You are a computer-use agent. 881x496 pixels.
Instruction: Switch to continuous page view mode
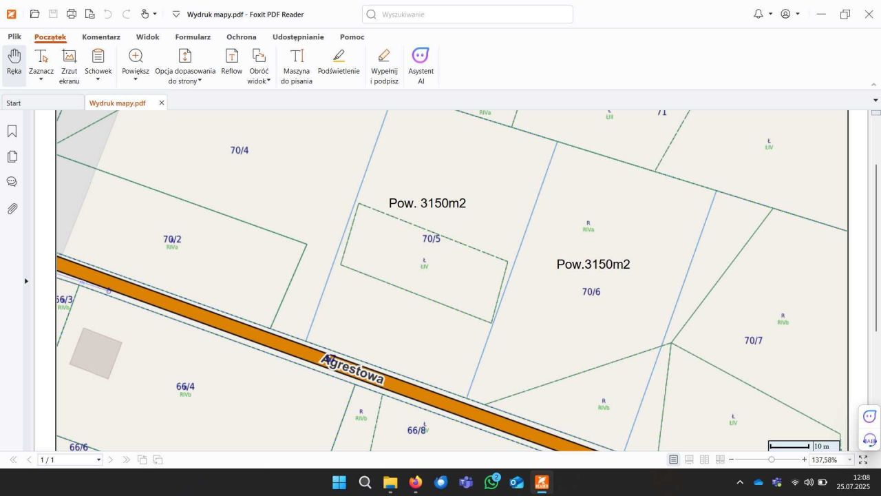coord(689,459)
